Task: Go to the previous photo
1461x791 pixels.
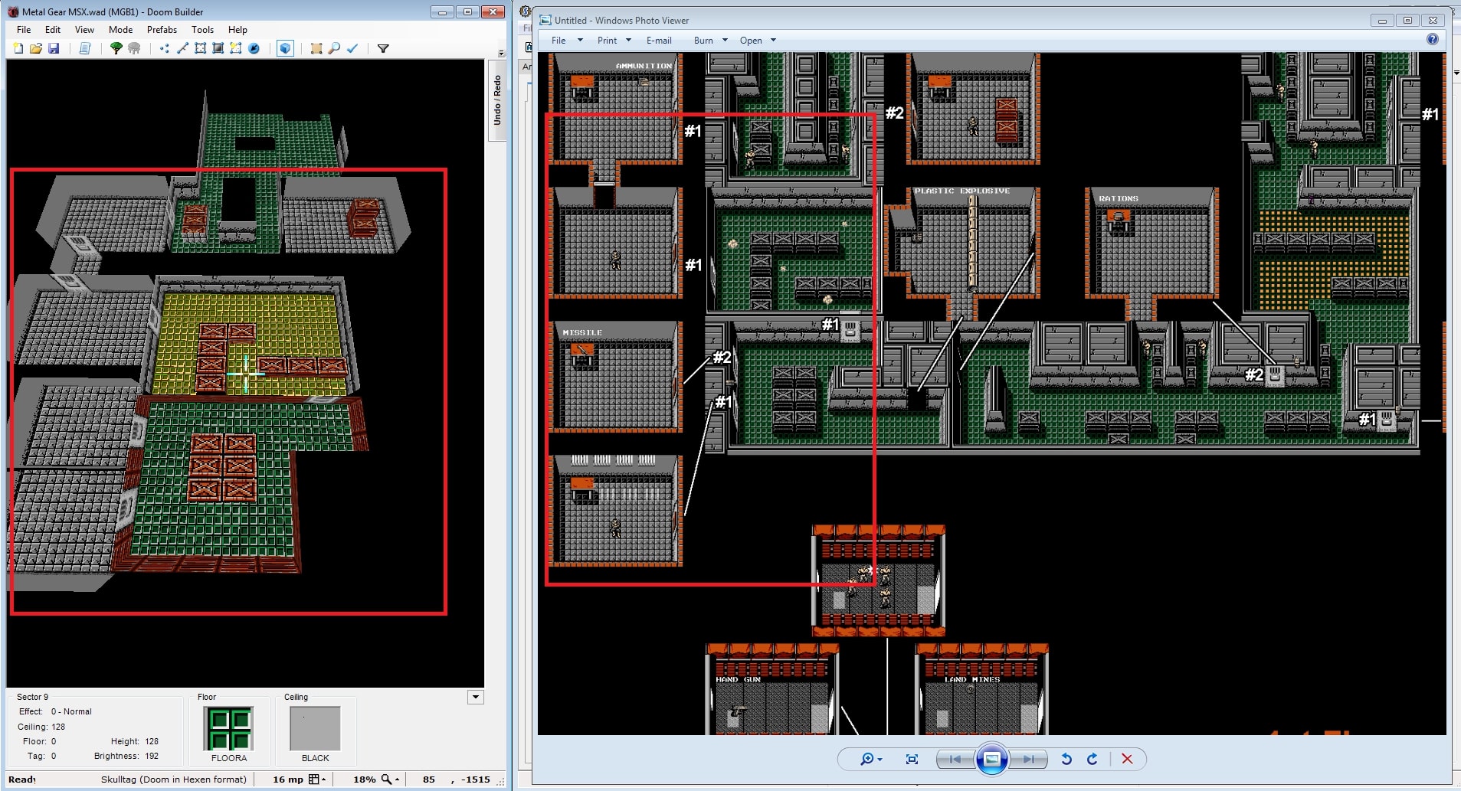Action: (x=955, y=759)
